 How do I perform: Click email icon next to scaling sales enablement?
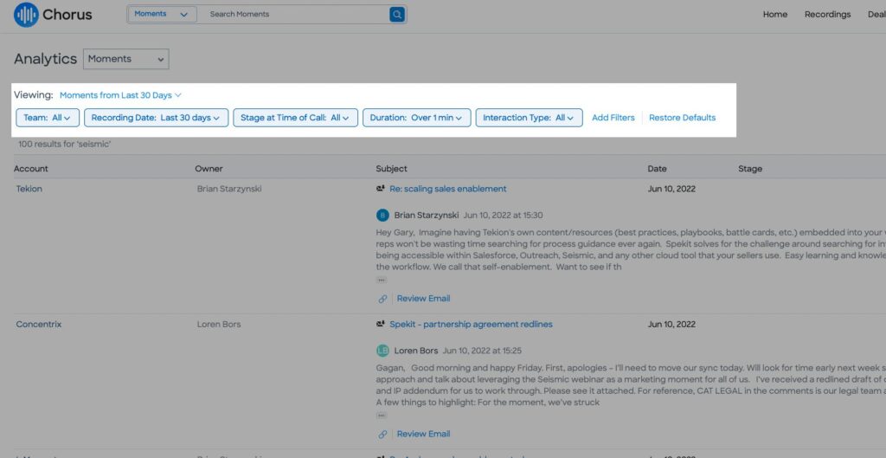pos(381,189)
